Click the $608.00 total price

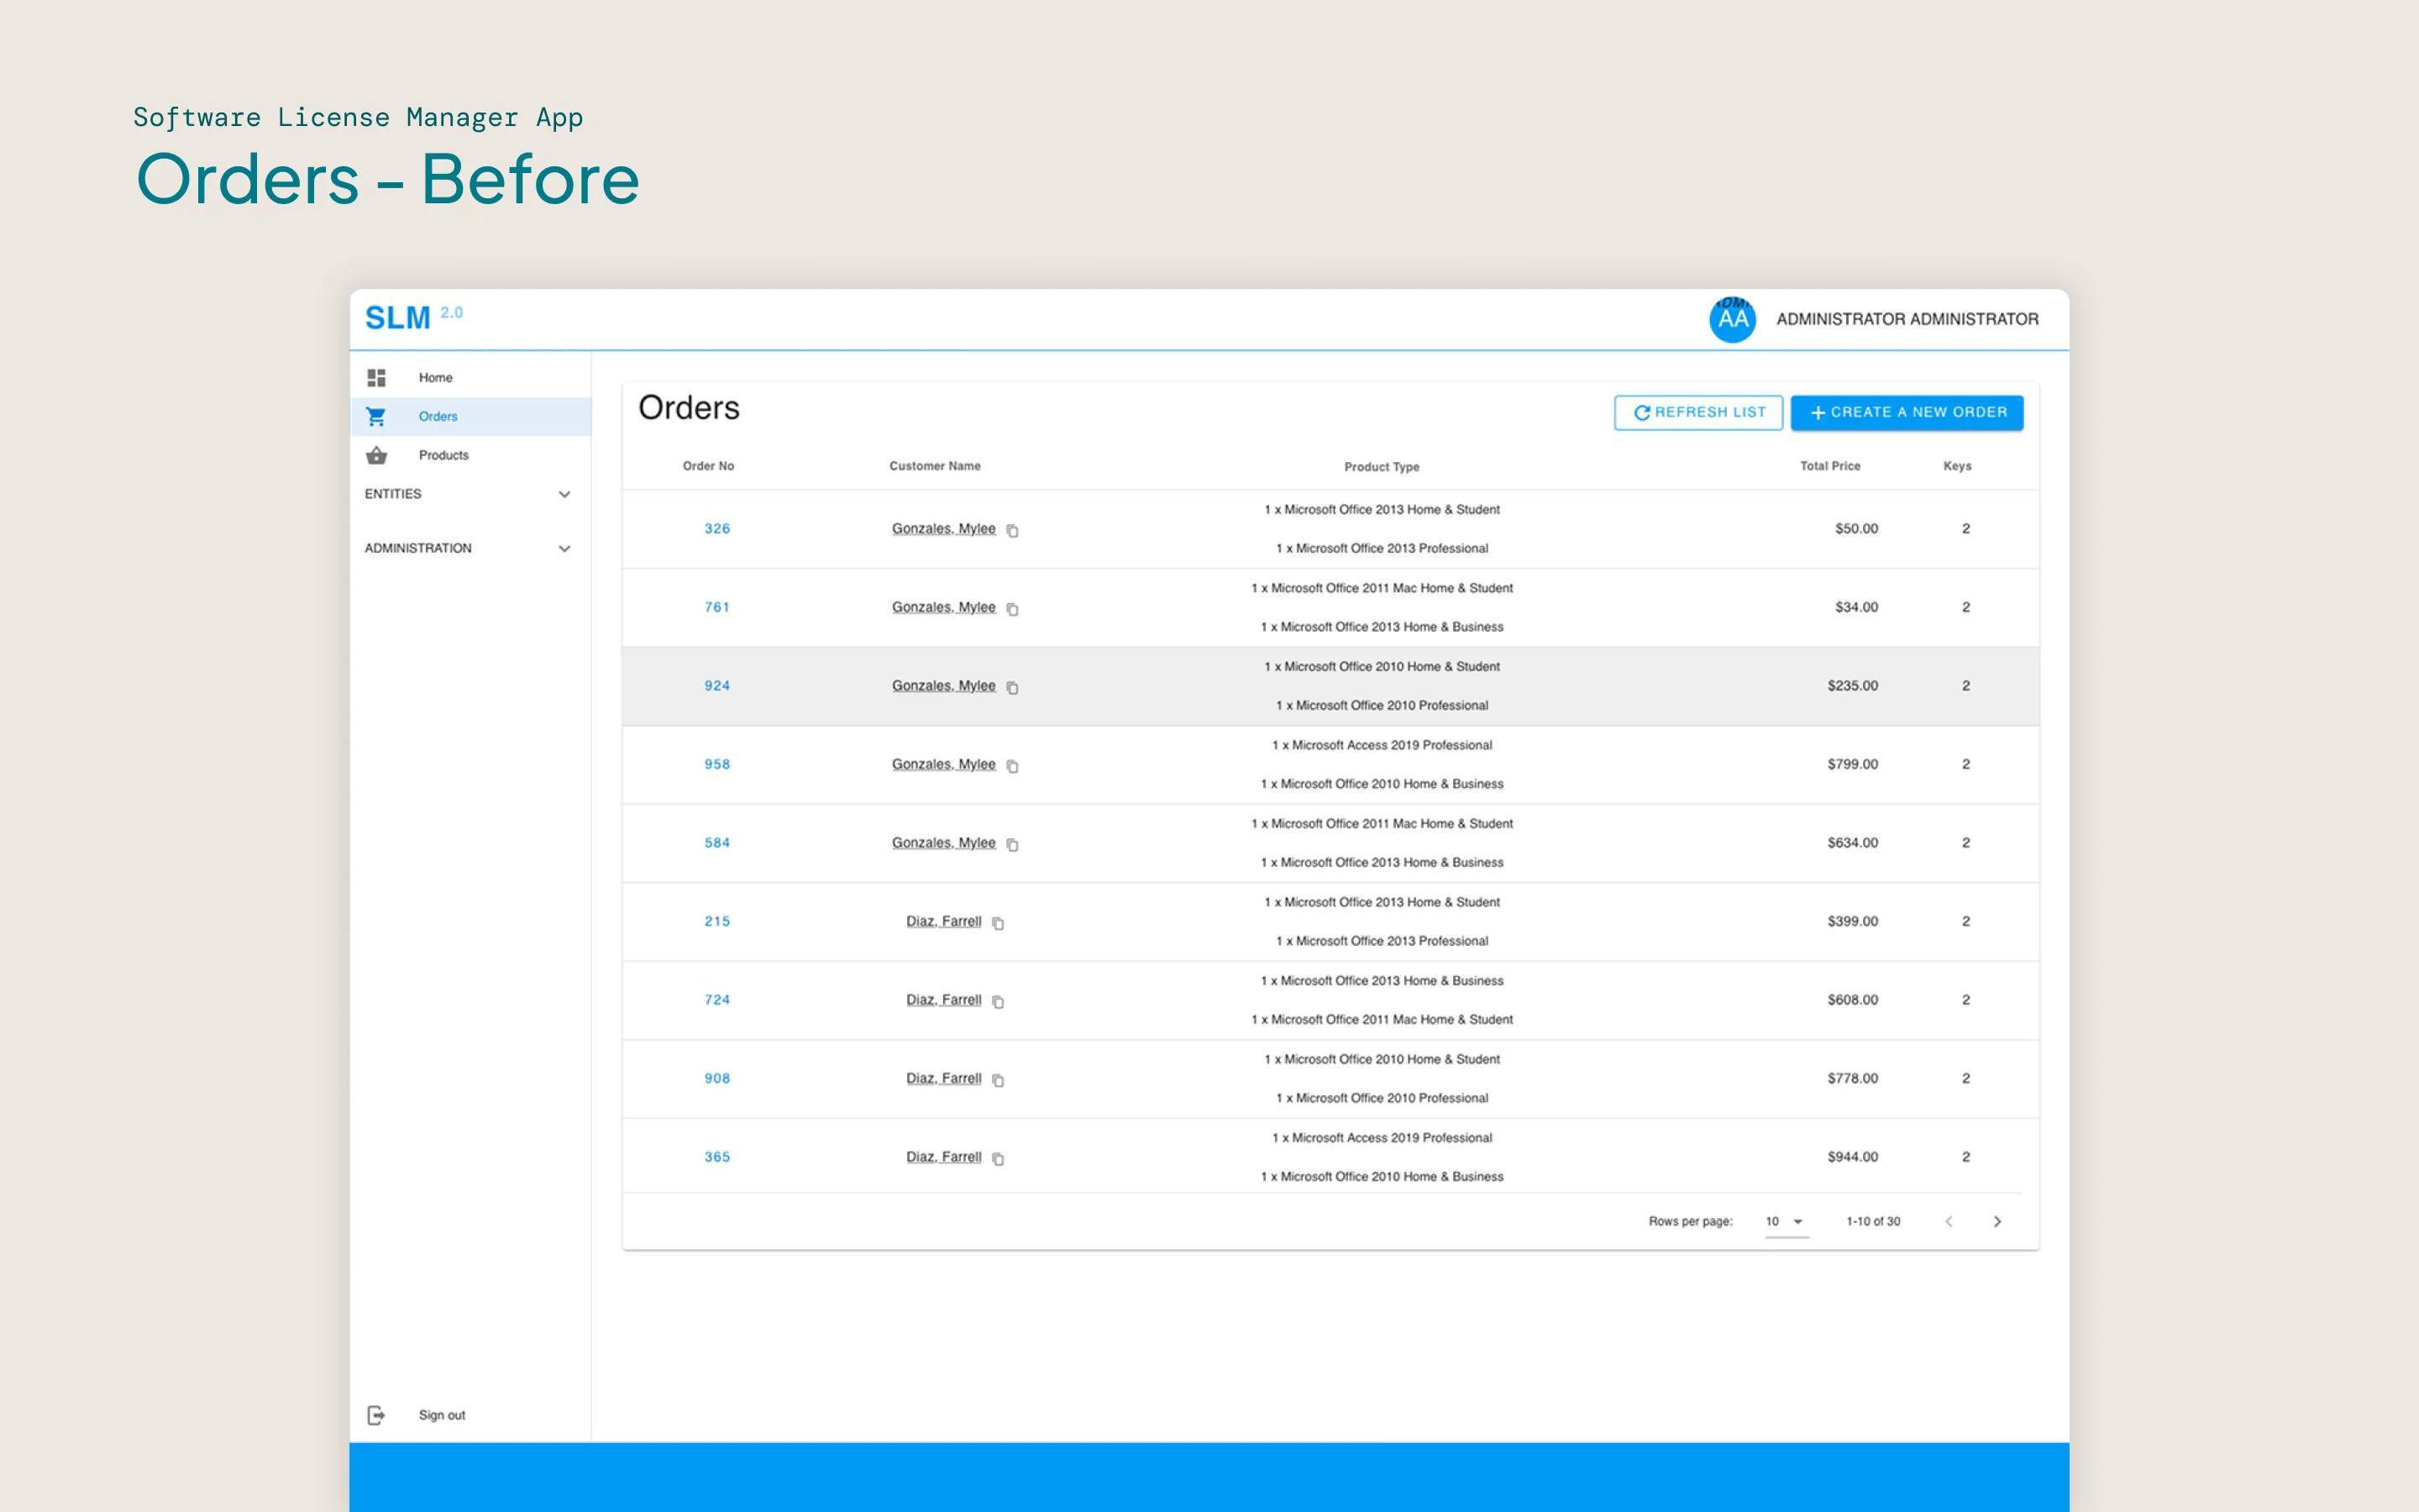click(x=1852, y=999)
